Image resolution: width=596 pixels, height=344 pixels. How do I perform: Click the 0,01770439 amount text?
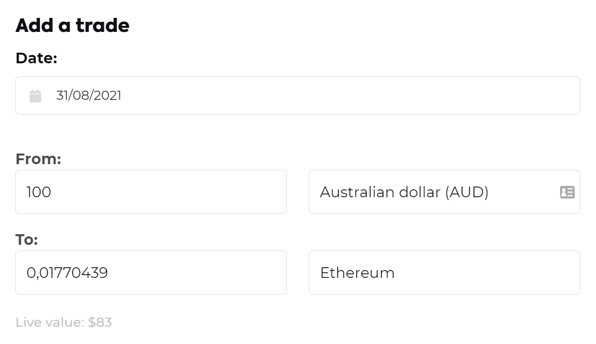click(x=67, y=273)
